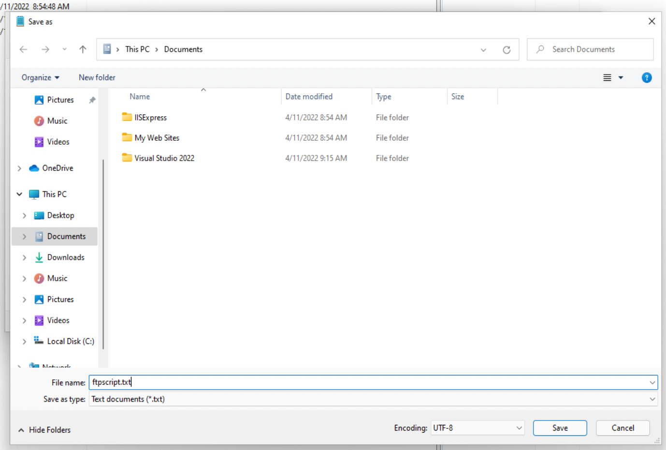The width and height of the screenshot is (666, 450).
Task: Create a New folder
Action: coord(97,77)
